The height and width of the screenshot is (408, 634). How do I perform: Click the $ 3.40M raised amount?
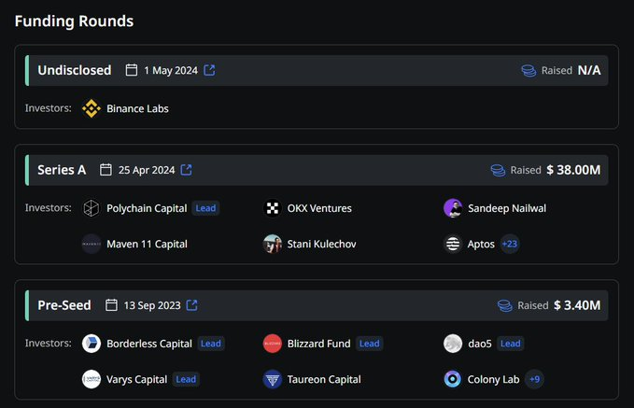[x=577, y=305]
